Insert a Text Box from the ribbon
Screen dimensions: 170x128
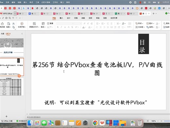pyautogui.click(x=140, y=27)
